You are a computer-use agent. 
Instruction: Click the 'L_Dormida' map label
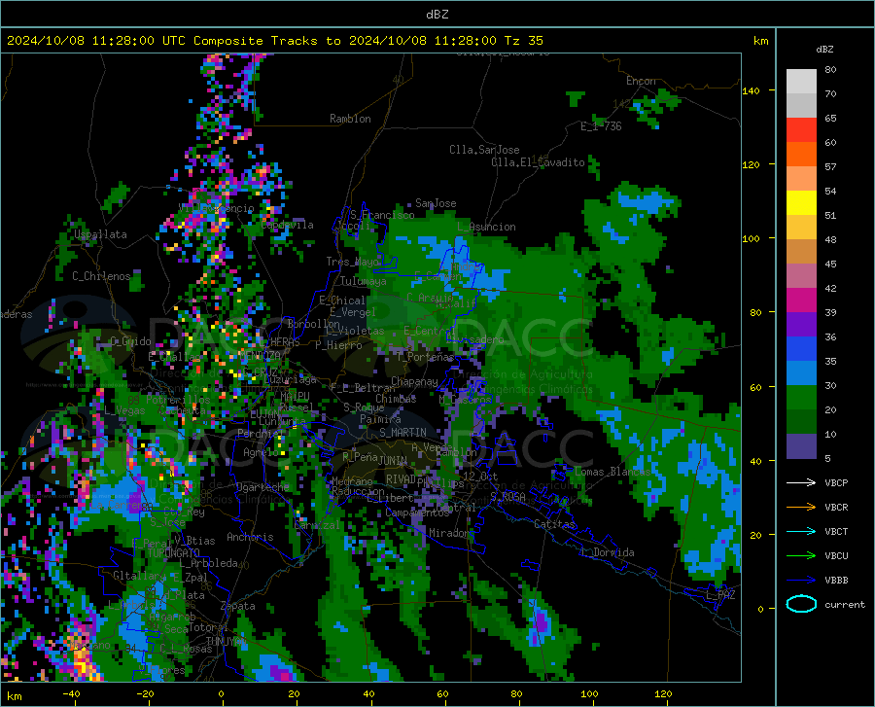(607, 552)
